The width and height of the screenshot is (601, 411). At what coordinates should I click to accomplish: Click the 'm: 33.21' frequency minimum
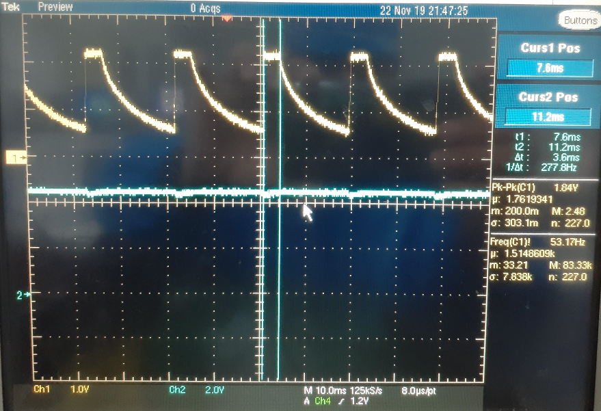point(509,265)
